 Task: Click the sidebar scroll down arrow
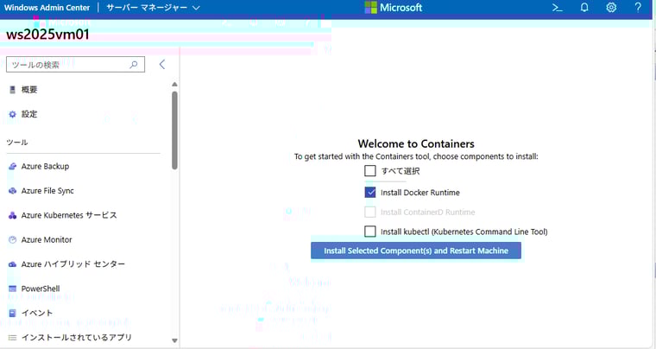(x=175, y=340)
